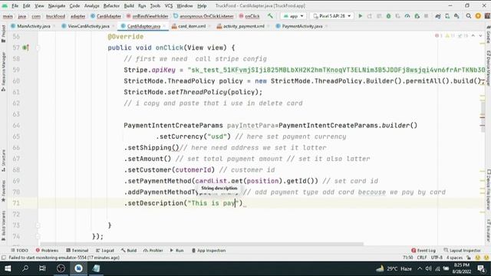
Task: Click the Make Project hammer icon
Action: (x=270, y=16)
